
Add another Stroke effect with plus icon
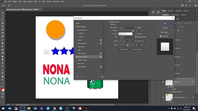coord(101,40)
